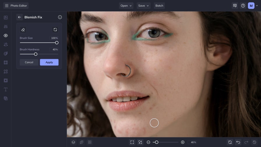The image size is (261, 147).
Task: Click the reset icon in bottom right bar
Action: coord(230,142)
